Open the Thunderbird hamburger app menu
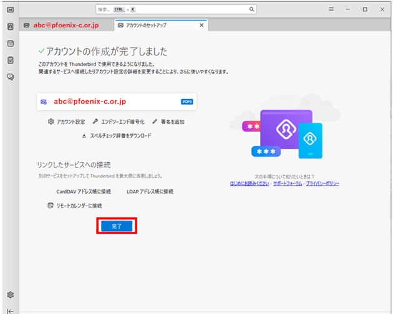This screenshot has height=314, width=393. click(331, 9)
